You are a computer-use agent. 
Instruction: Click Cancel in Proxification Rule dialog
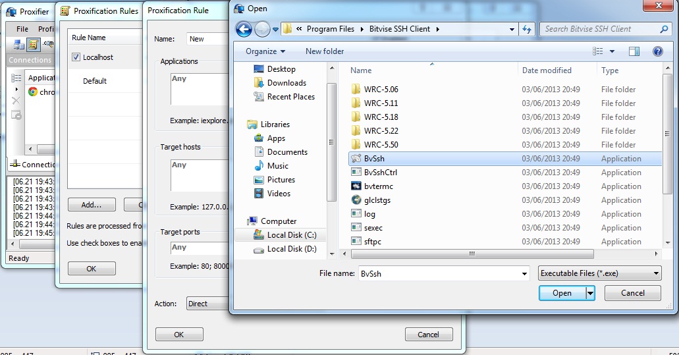(x=428, y=334)
